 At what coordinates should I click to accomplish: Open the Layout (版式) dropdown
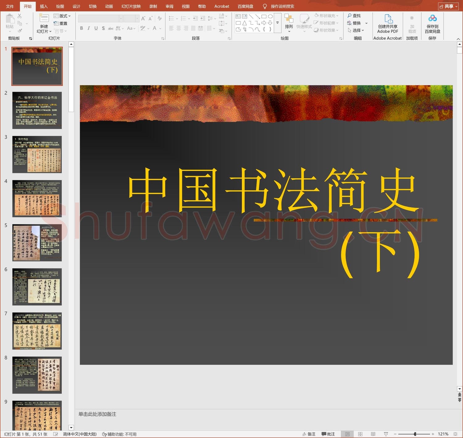(x=62, y=16)
